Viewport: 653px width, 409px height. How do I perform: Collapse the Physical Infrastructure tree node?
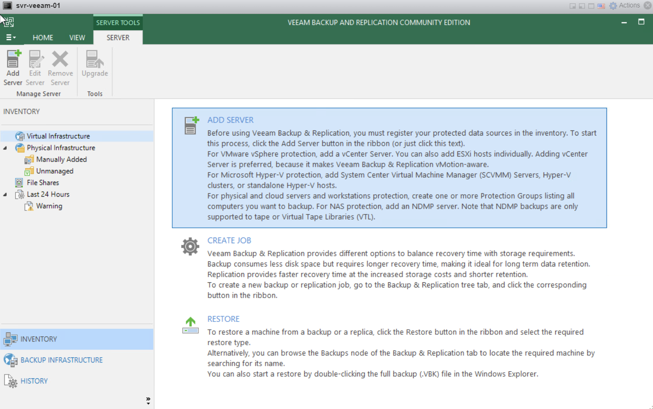[x=5, y=148]
